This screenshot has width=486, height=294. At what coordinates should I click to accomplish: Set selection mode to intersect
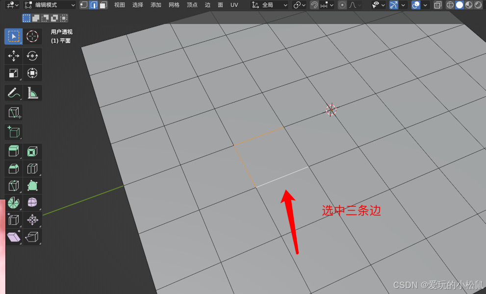click(64, 18)
